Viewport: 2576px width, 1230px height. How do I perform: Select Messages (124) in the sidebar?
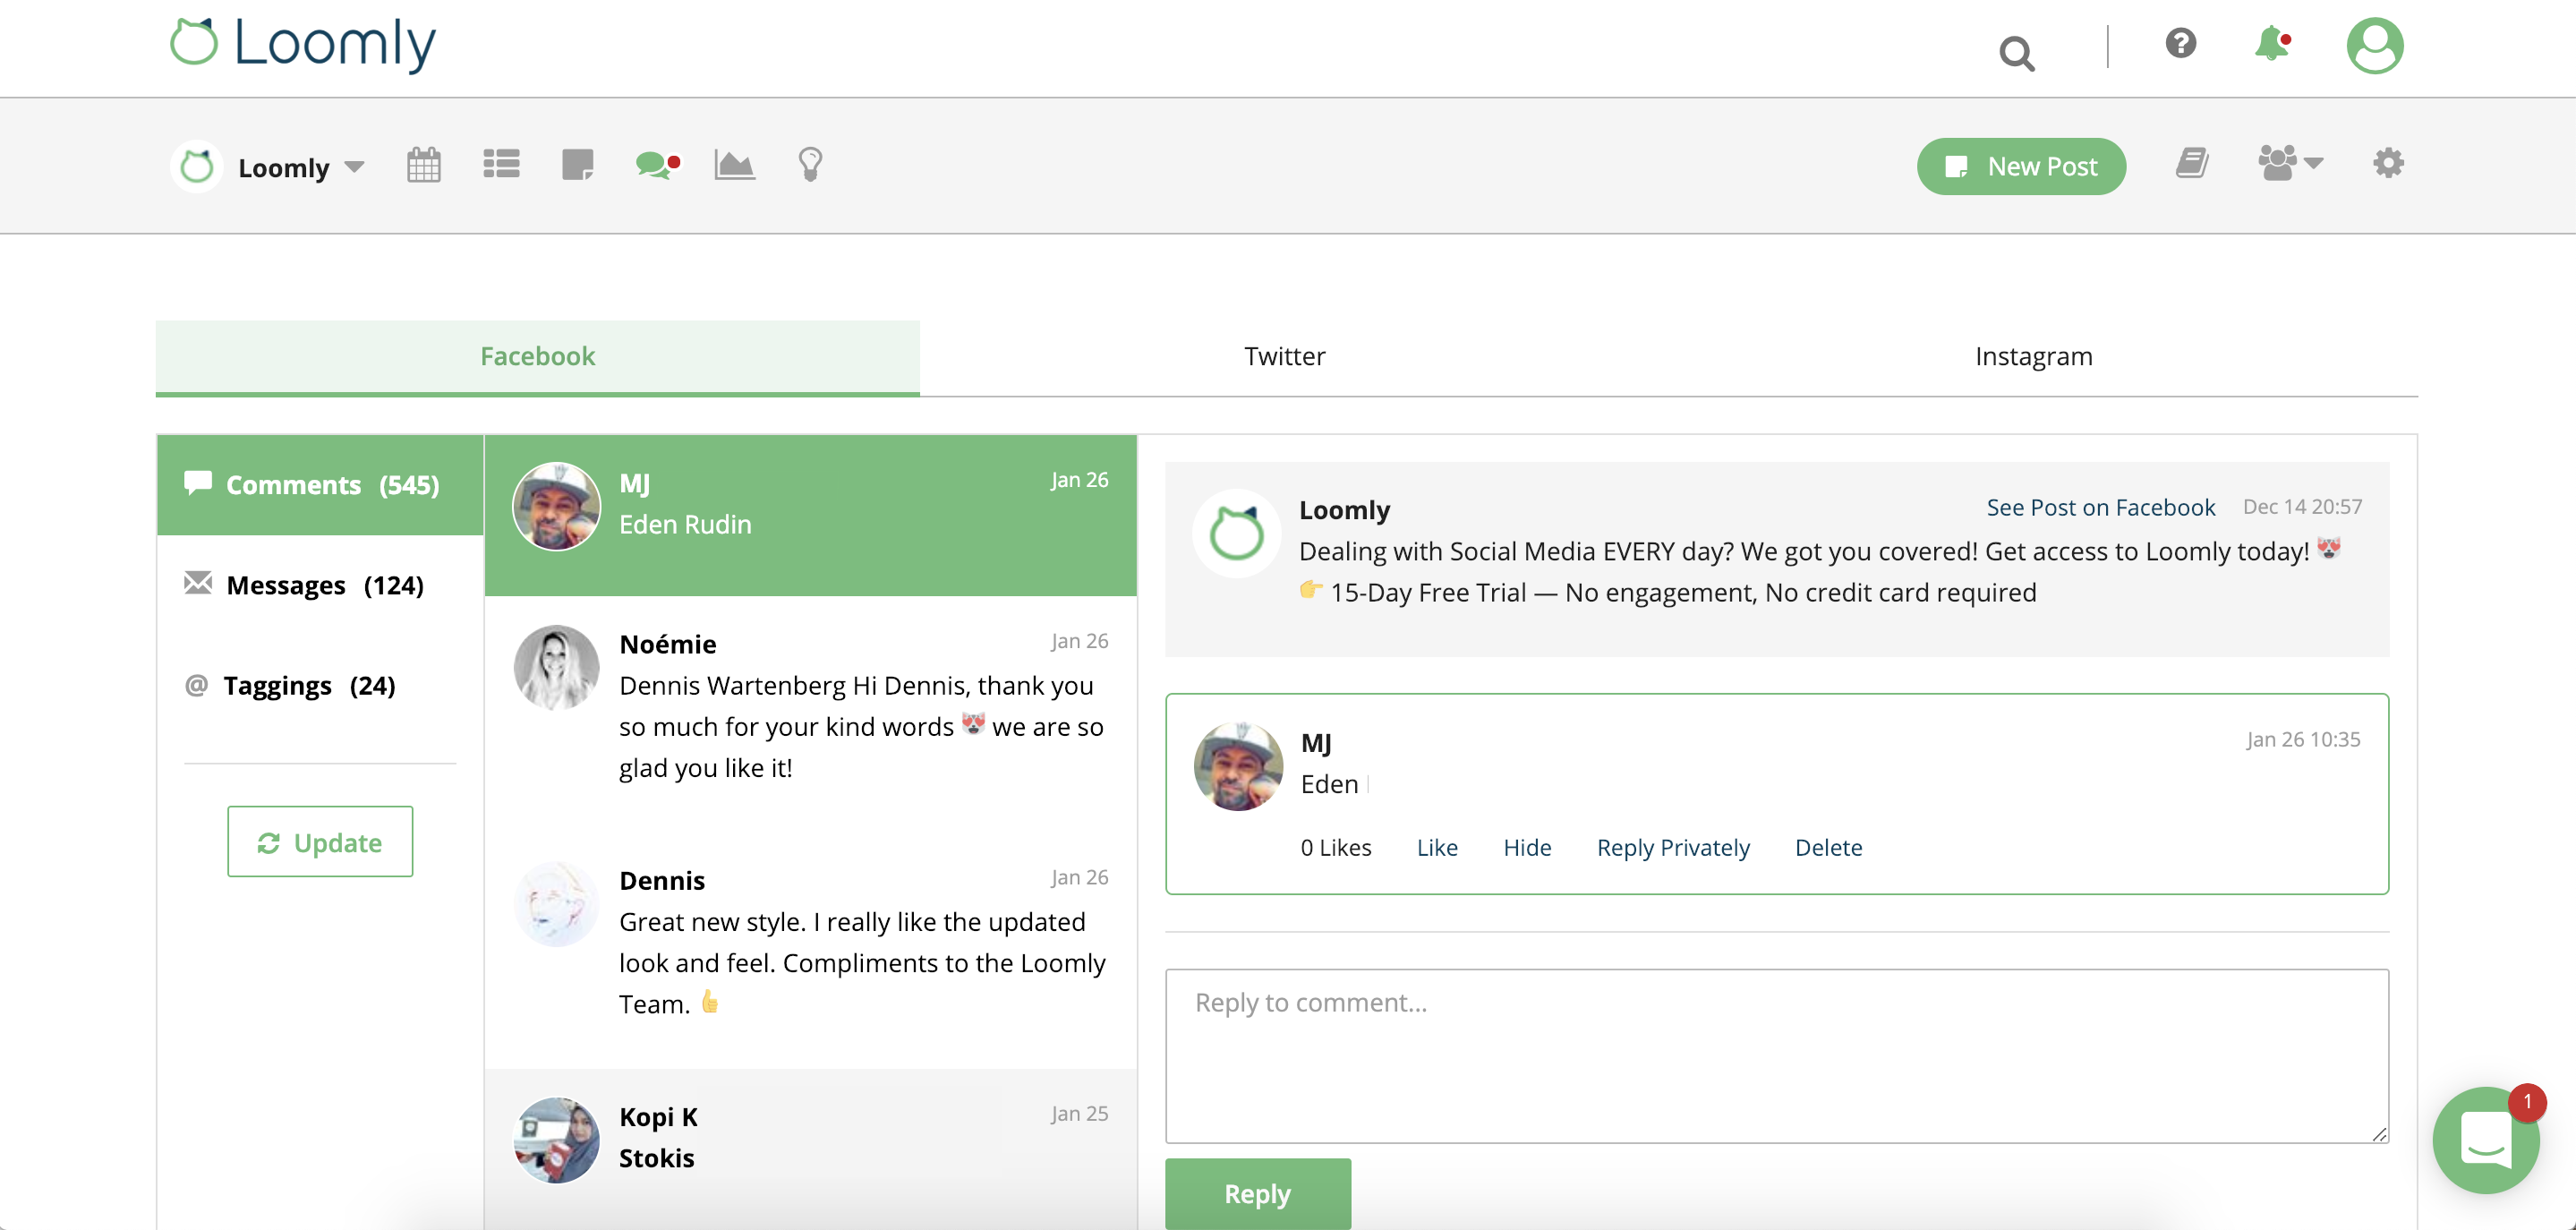[x=303, y=585]
